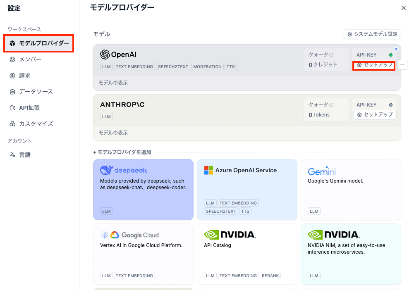Select the Azure OpenAI Service card
This screenshot has height=290, width=414.
click(247, 189)
